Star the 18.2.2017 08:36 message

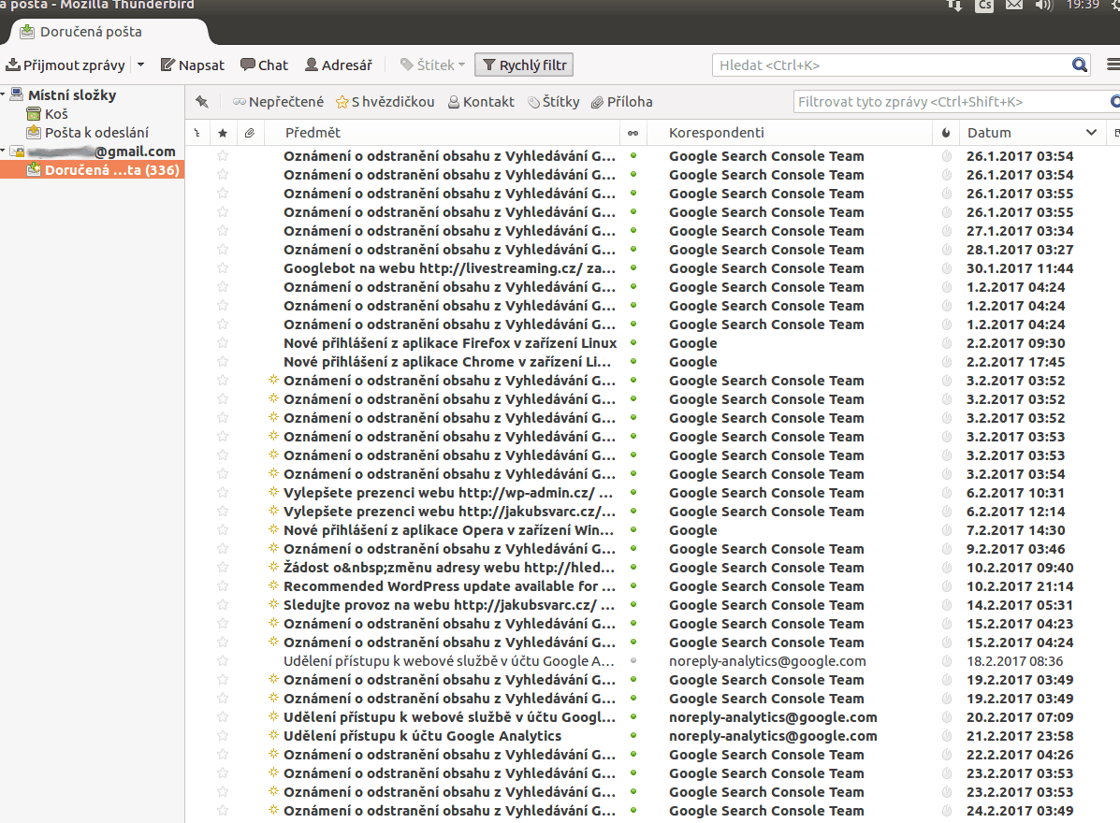[223, 661]
